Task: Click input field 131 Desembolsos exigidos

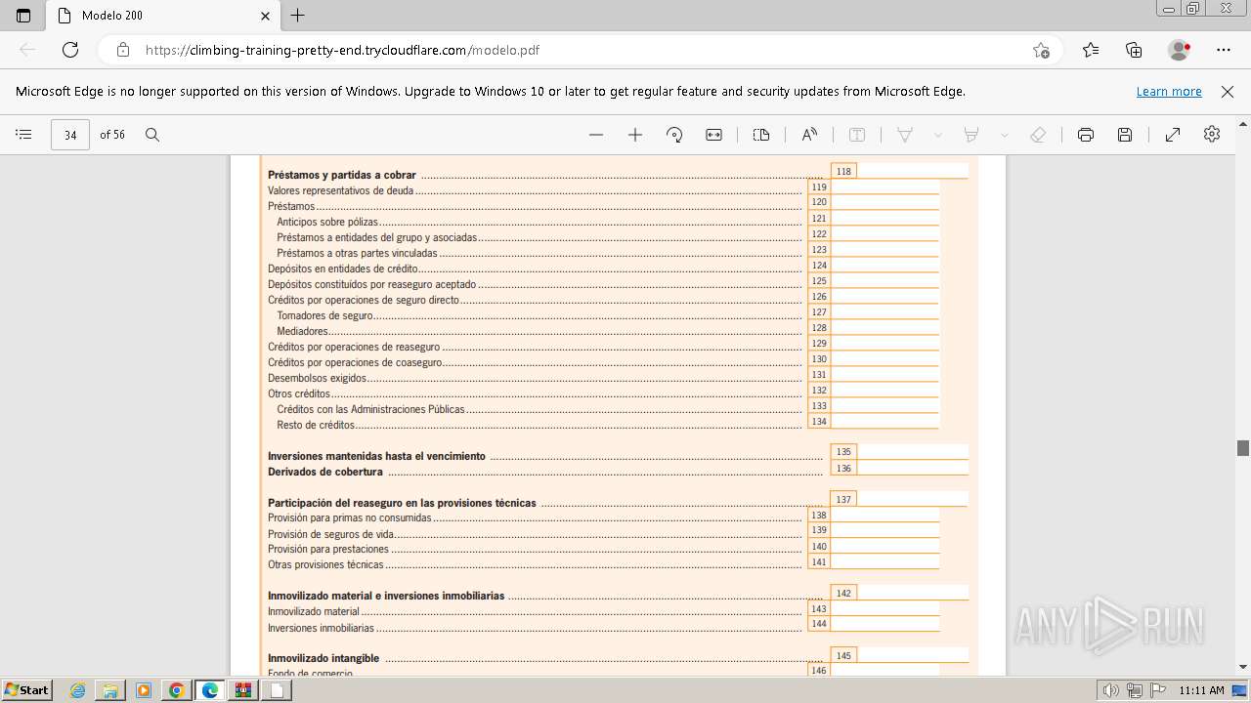Action: click(884, 374)
